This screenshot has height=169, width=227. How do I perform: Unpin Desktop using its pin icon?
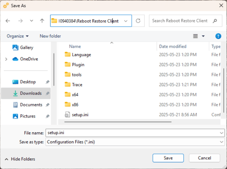[47, 82]
